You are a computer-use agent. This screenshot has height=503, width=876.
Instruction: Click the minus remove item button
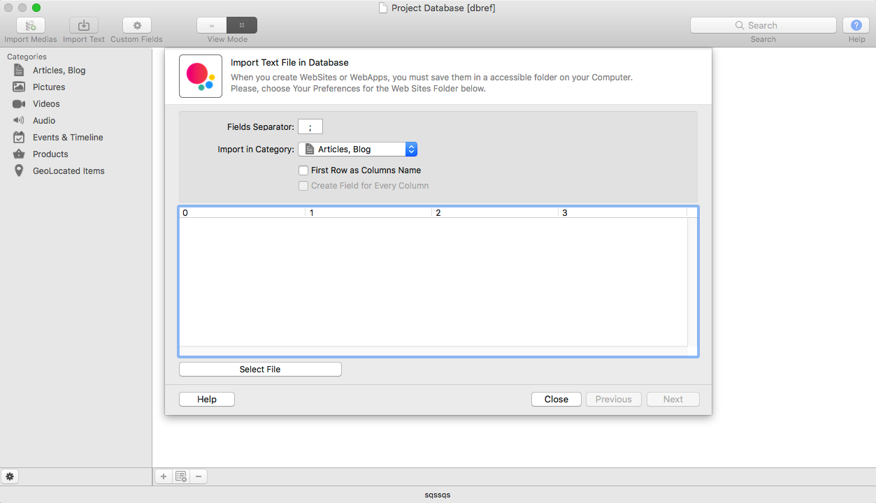[x=199, y=476]
